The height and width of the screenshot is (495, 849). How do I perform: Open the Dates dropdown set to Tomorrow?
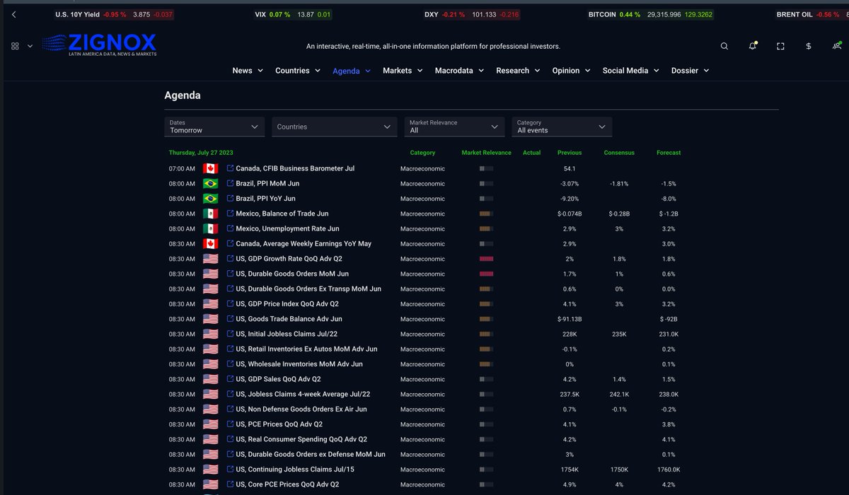click(214, 127)
